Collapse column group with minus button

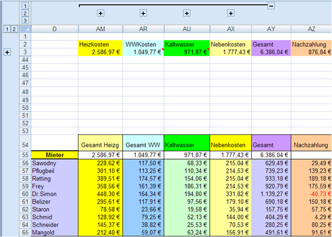tap(271, 5)
